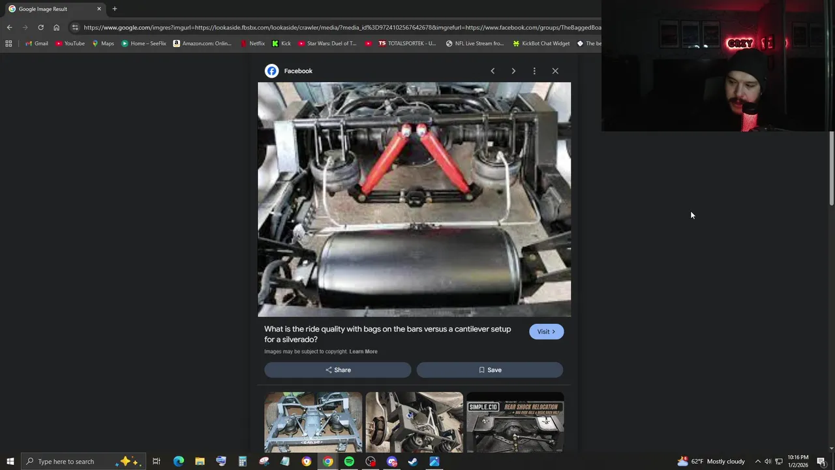Open the TOTALSPORTEK bookmark

[406, 44]
